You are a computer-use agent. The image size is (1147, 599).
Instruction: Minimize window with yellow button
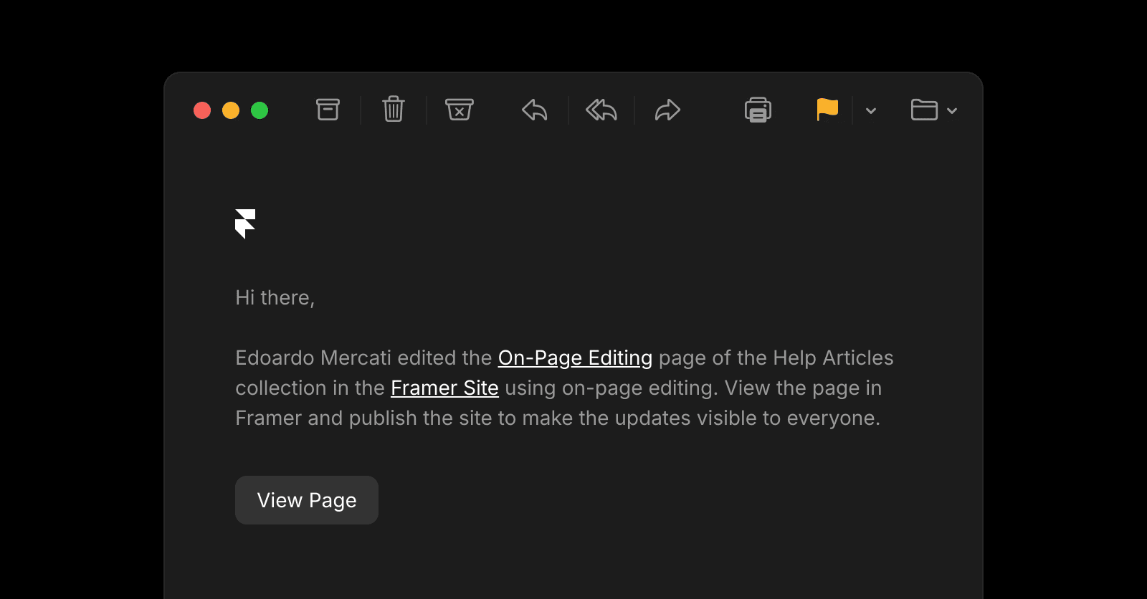pyautogui.click(x=231, y=110)
